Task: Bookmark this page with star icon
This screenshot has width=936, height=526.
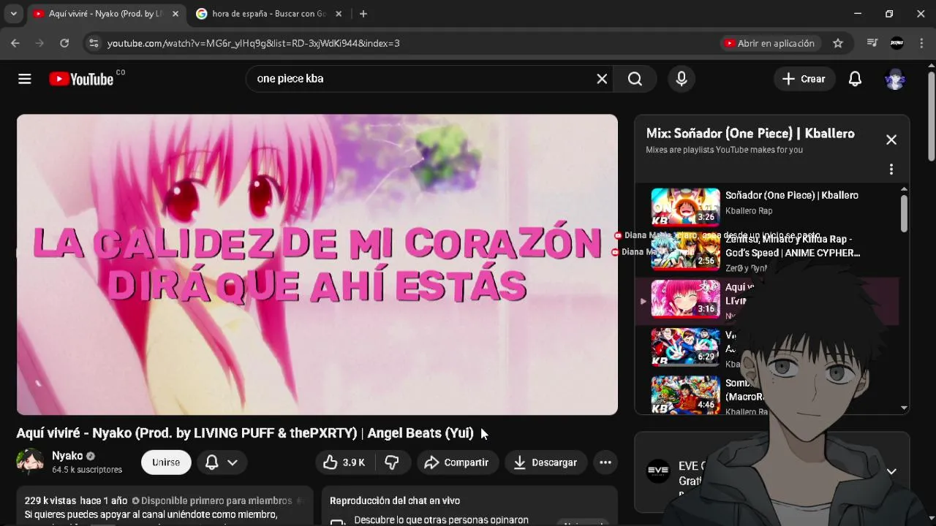Action: point(838,43)
